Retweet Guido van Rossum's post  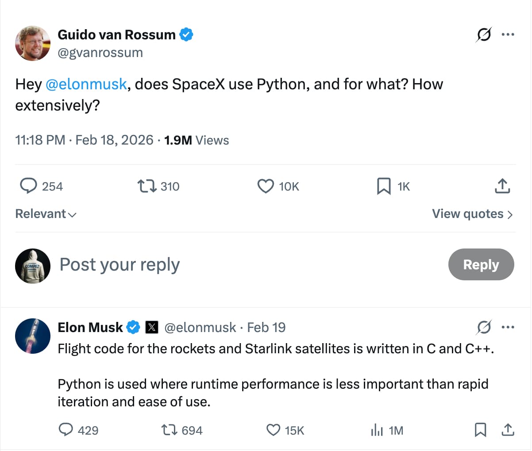pos(145,186)
